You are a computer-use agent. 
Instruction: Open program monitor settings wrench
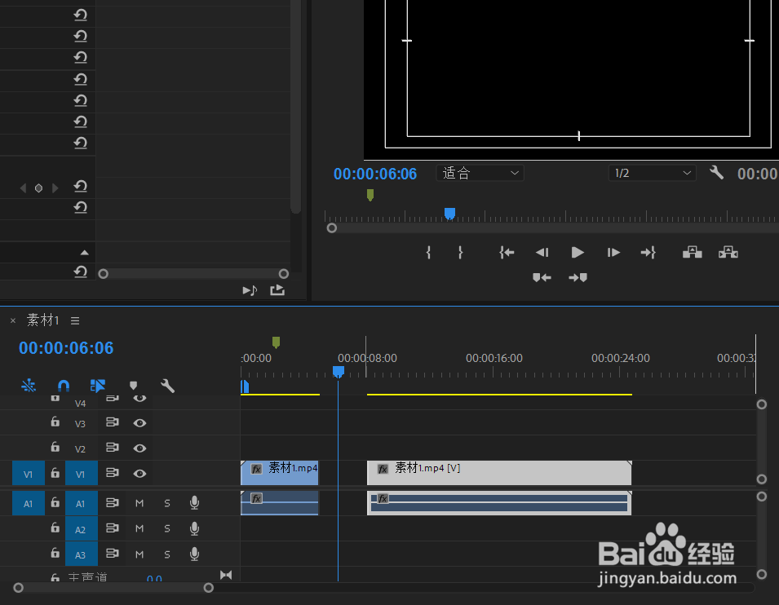[716, 173]
